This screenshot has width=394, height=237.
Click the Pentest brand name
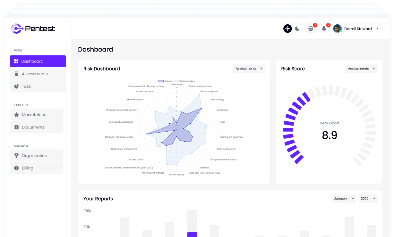point(40,29)
